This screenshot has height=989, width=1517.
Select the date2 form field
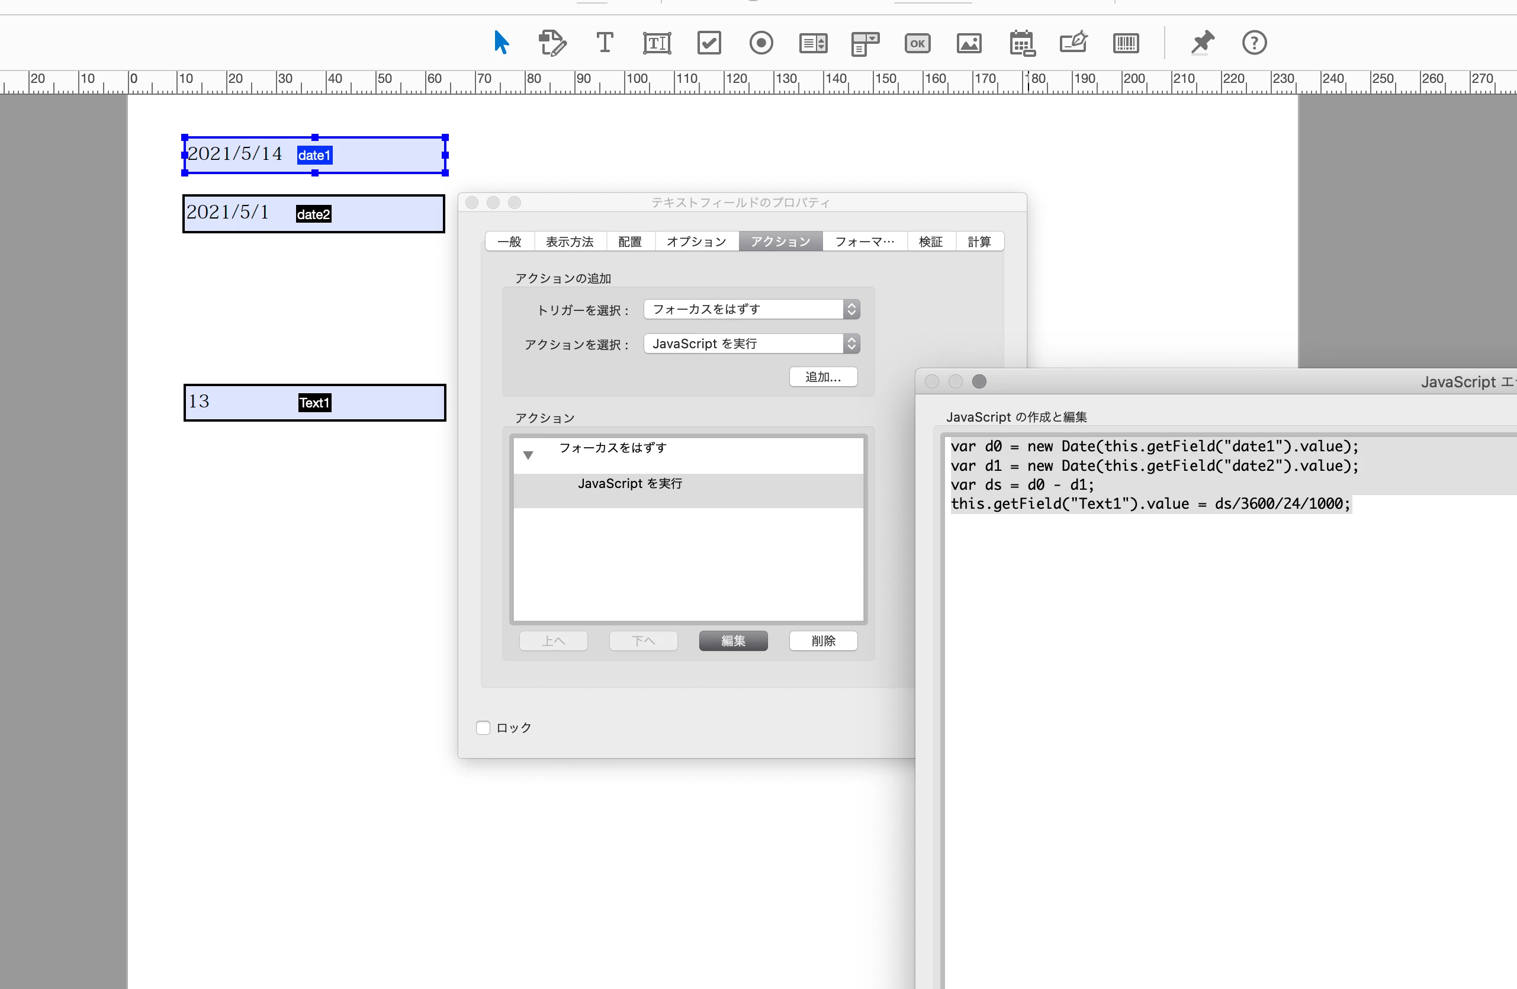tap(314, 214)
